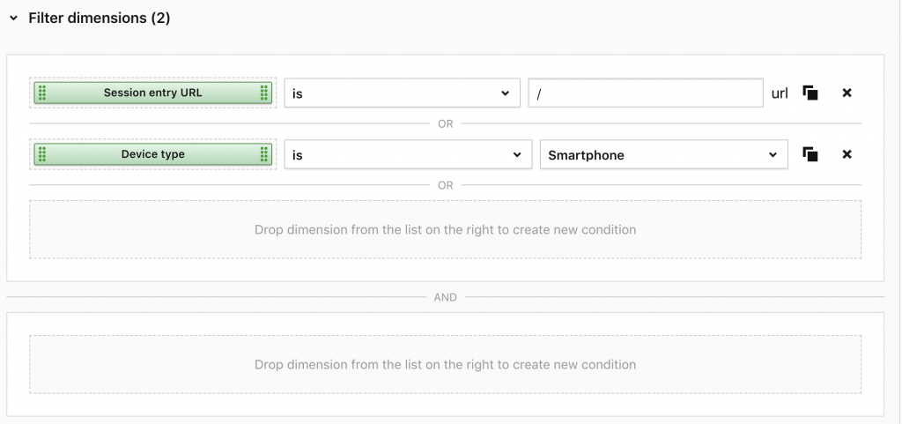The image size is (902, 424).
Task: Grab left drag handle of Session entry URL
Action: coord(42,93)
